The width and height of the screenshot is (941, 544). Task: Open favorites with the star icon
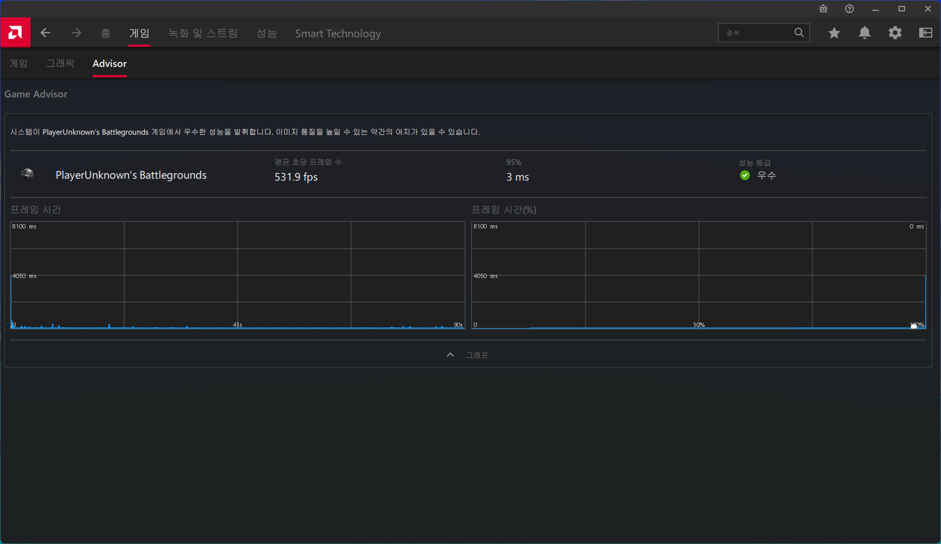pyautogui.click(x=834, y=33)
